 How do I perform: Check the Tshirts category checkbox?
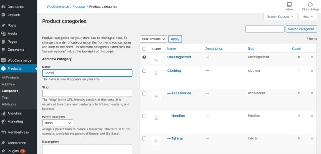click(x=144, y=138)
